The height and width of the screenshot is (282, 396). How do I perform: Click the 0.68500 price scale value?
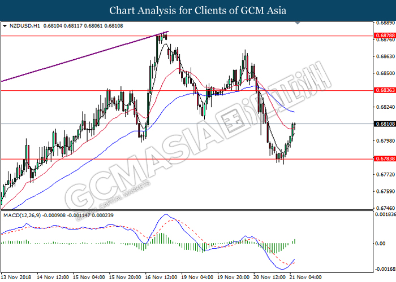tap(385, 73)
